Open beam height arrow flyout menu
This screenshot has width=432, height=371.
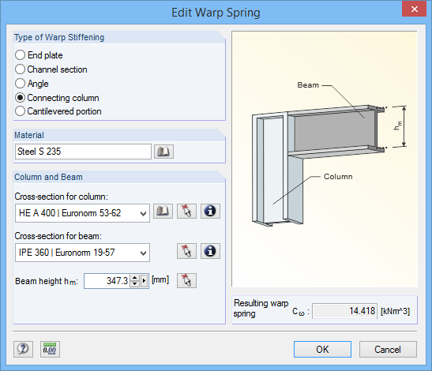(144, 281)
